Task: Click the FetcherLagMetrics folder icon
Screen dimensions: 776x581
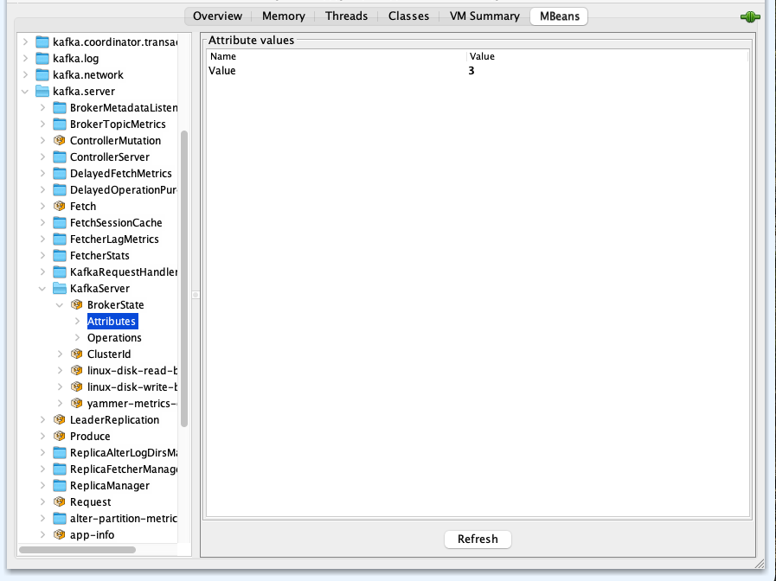Action: (60, 239)
